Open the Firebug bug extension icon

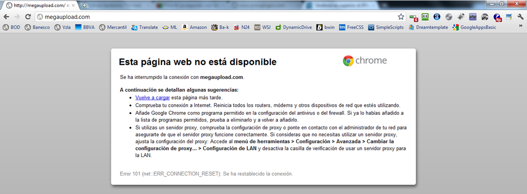point(461,17)
